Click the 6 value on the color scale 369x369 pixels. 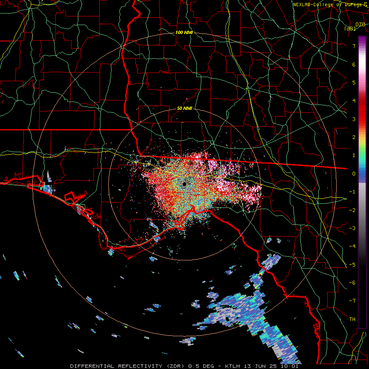[354, 64]
